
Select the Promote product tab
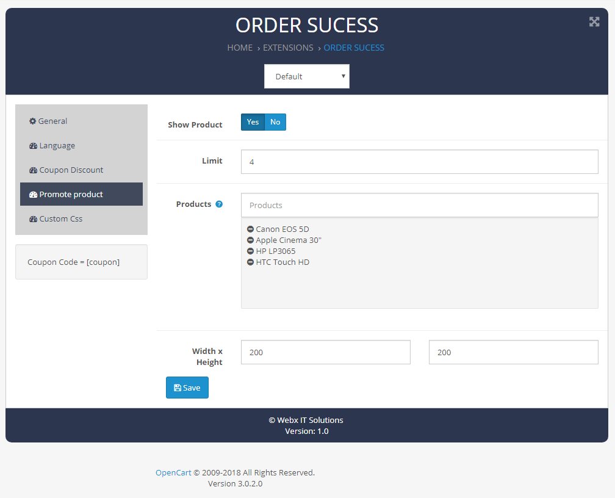click(x=71, y=195)
